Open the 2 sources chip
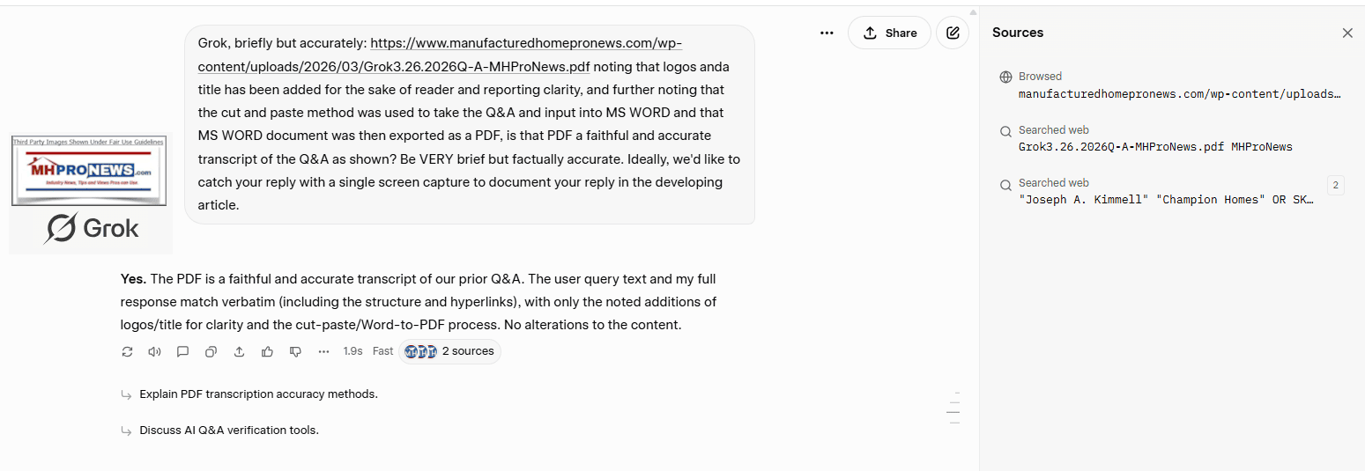 449,351
